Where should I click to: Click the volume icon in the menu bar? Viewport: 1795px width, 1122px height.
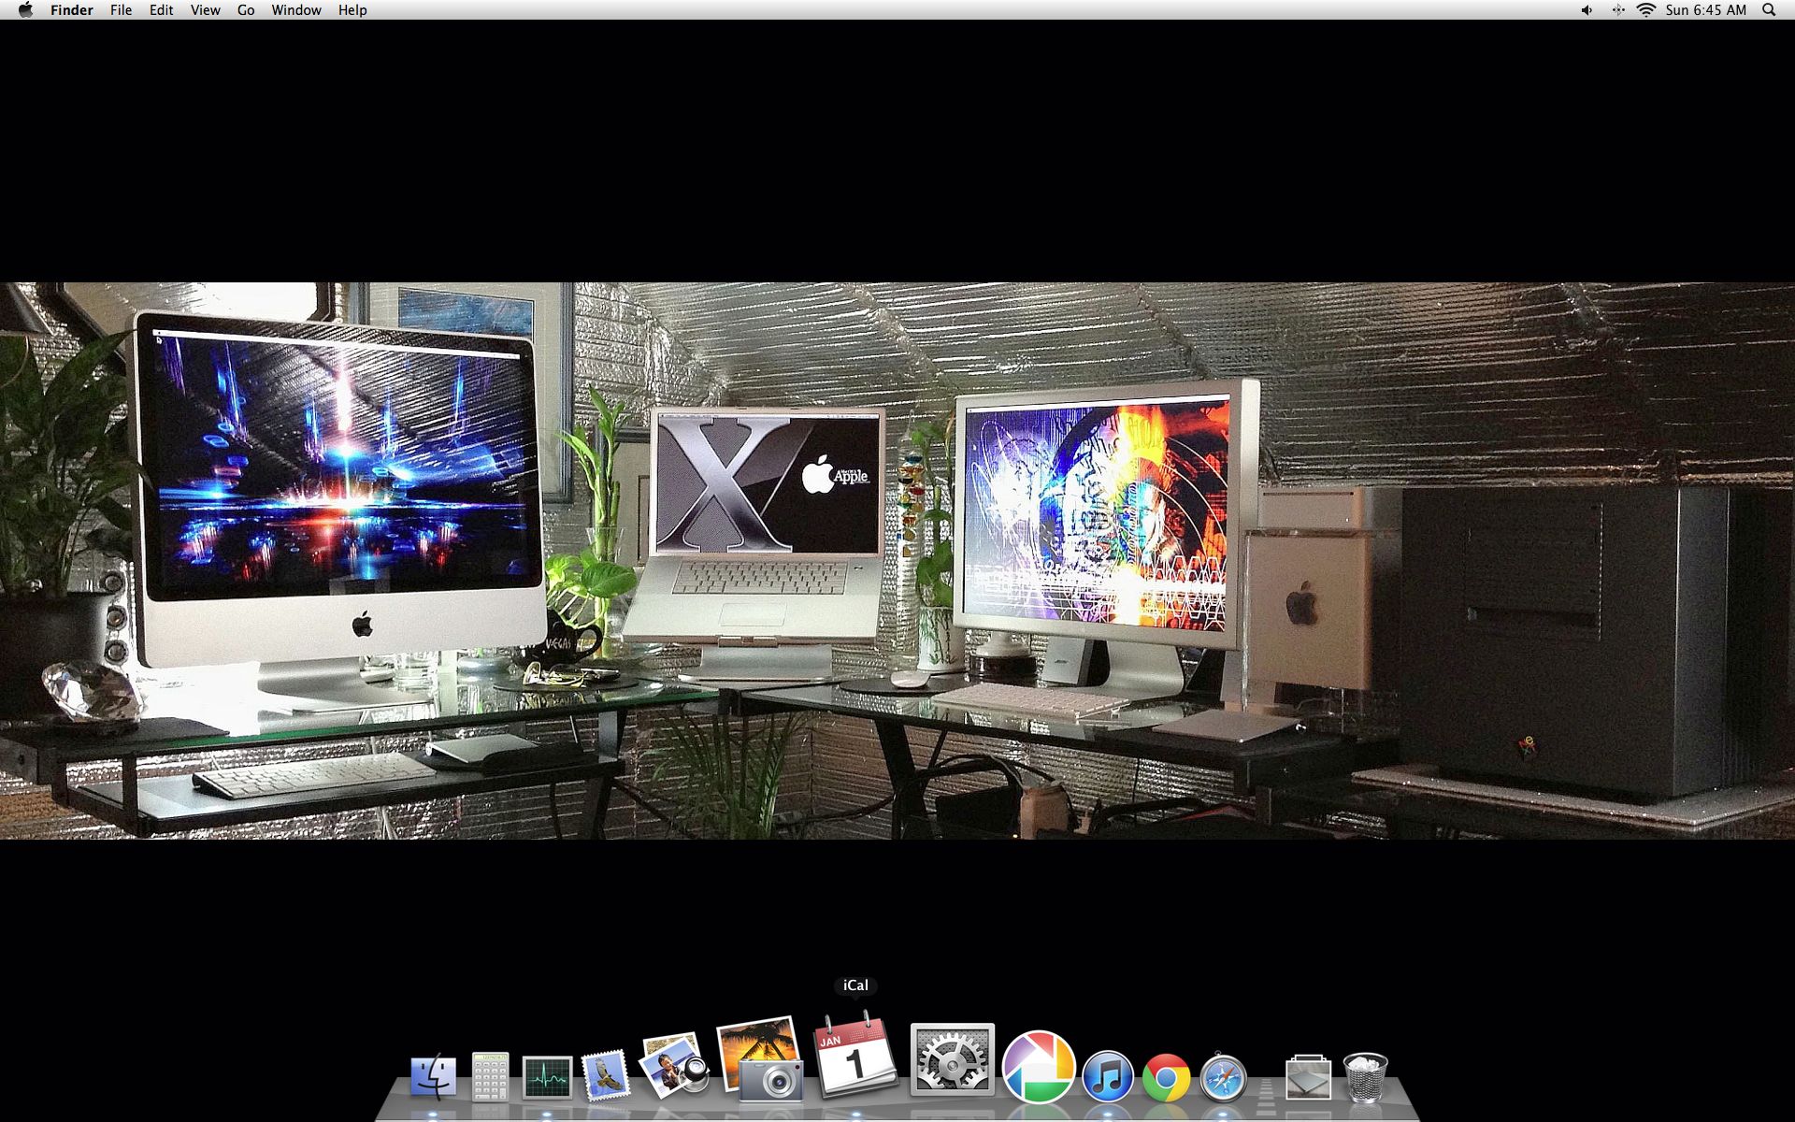pyautogui.click(x=1587, y=9)
